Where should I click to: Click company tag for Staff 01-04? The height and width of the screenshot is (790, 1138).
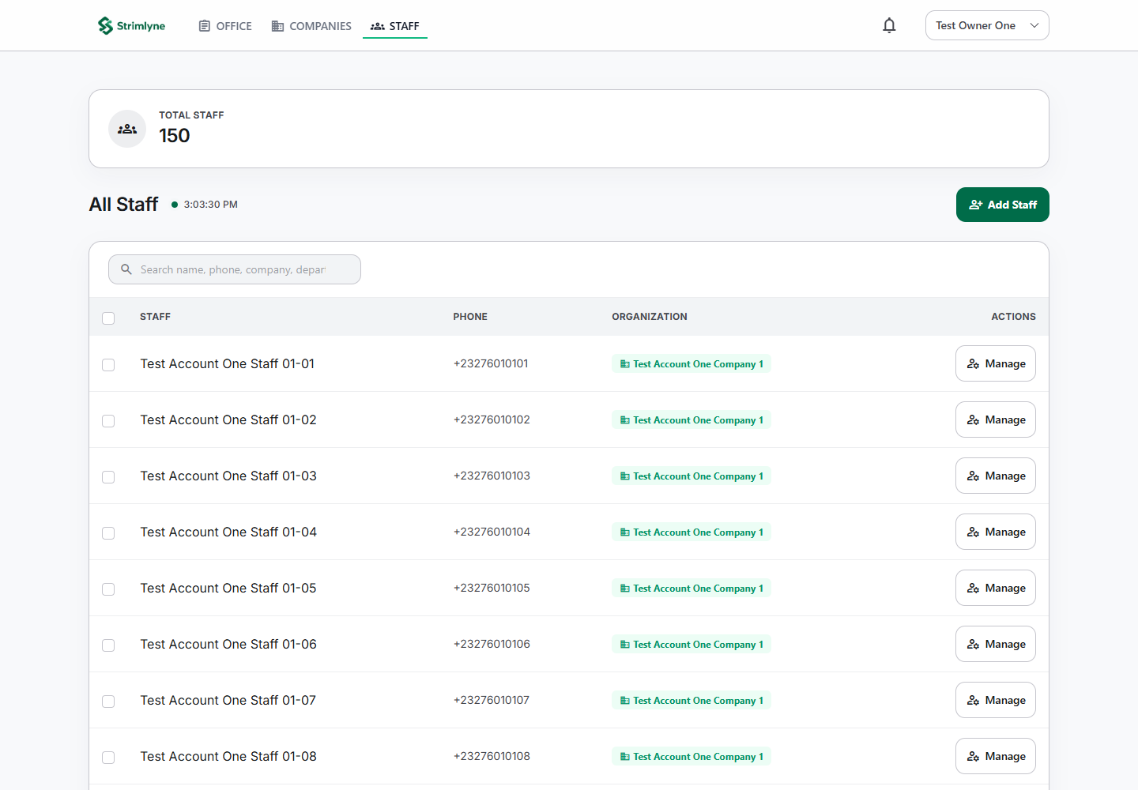point(691,532)
